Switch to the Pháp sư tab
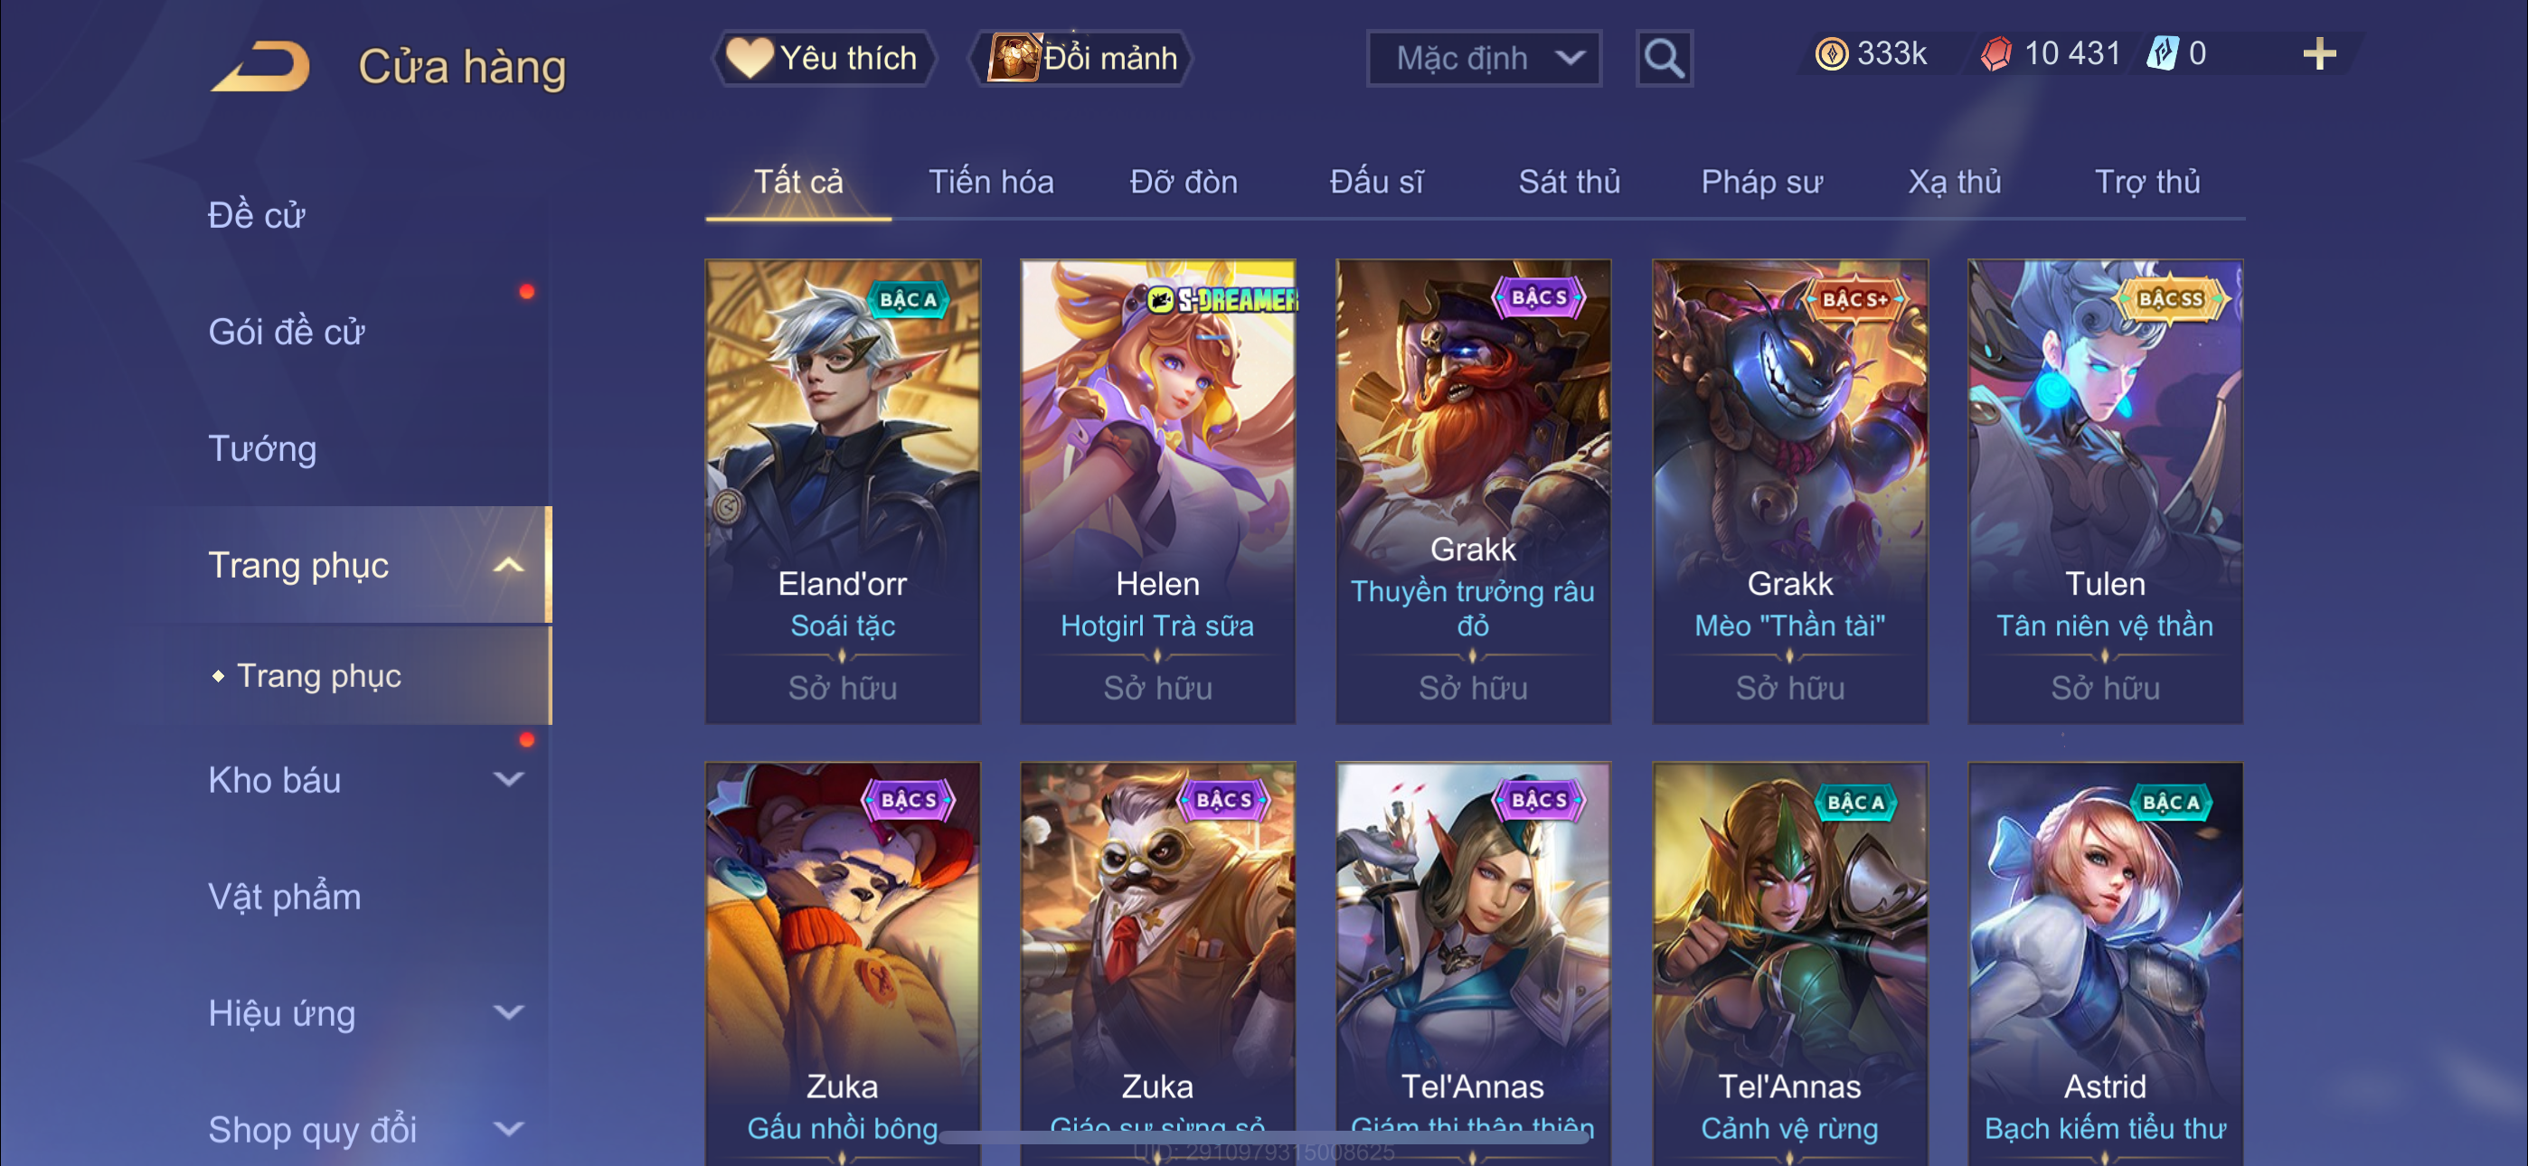Viewport: 2528px width, 1166px height. (x=1761, y=183)
